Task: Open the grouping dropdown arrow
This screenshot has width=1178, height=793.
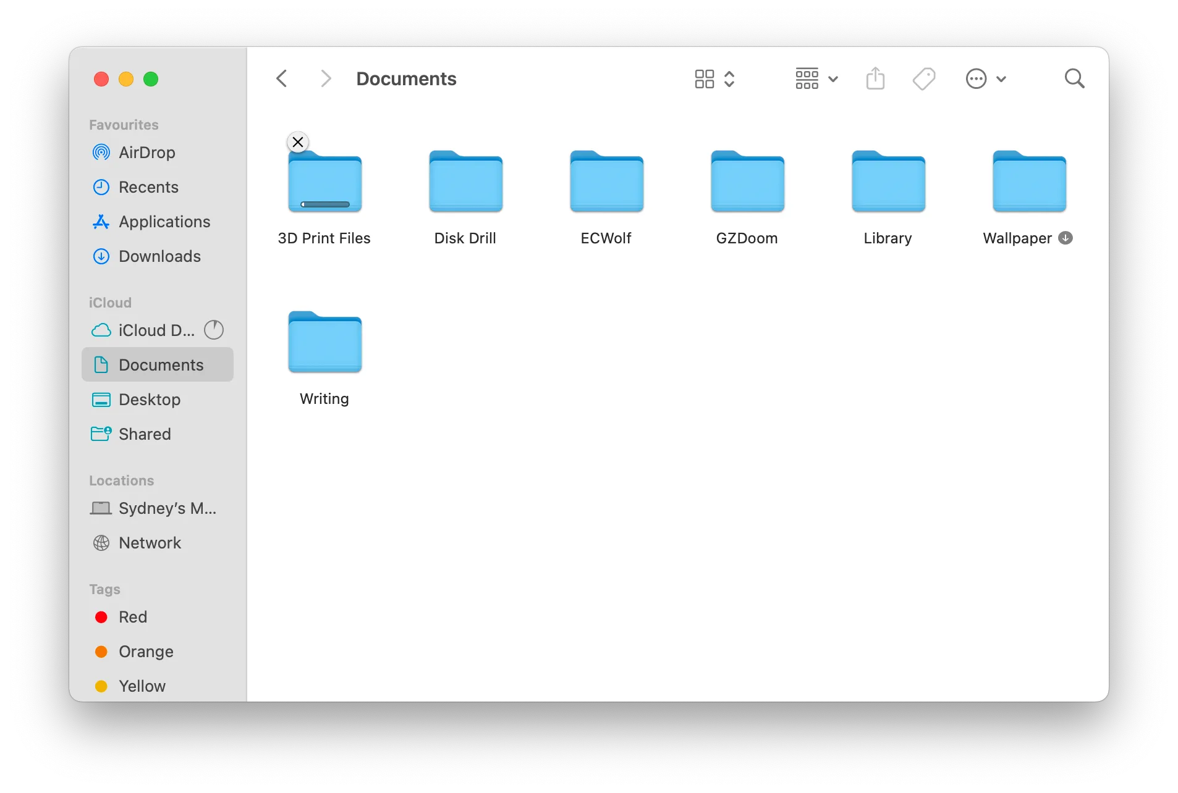Action: [x=834, y=79]
